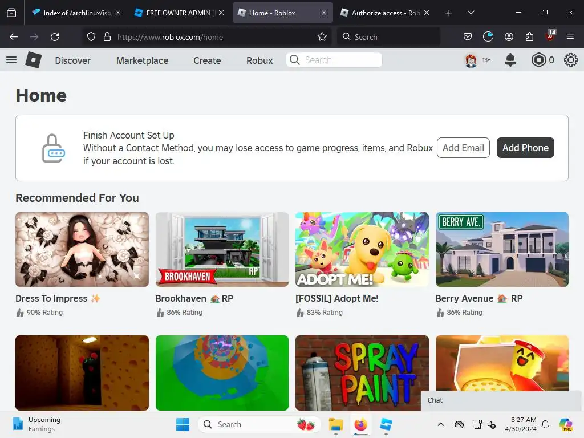This screenshot has width=584, height=438.
Task: Open the Create page
Action: [207, 60]
